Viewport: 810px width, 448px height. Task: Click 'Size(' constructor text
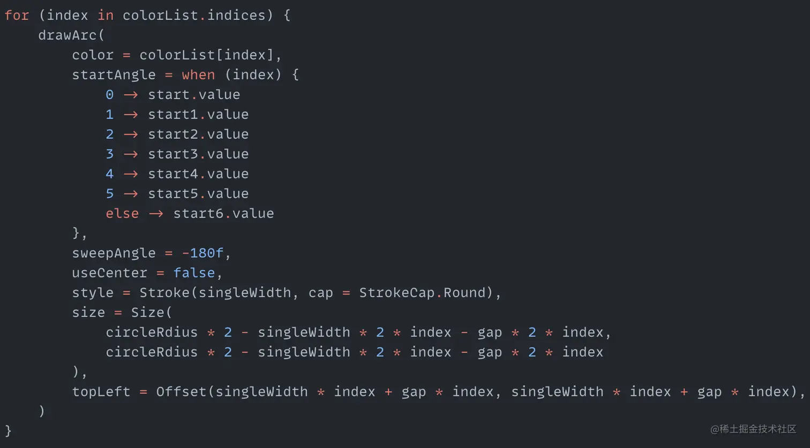pos(152,313)
